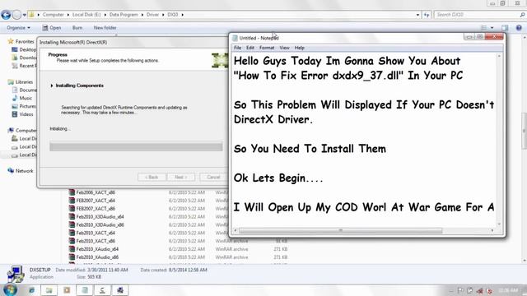Click Open in Explorer toolbar
527x296 pixels.
[52, 27]
